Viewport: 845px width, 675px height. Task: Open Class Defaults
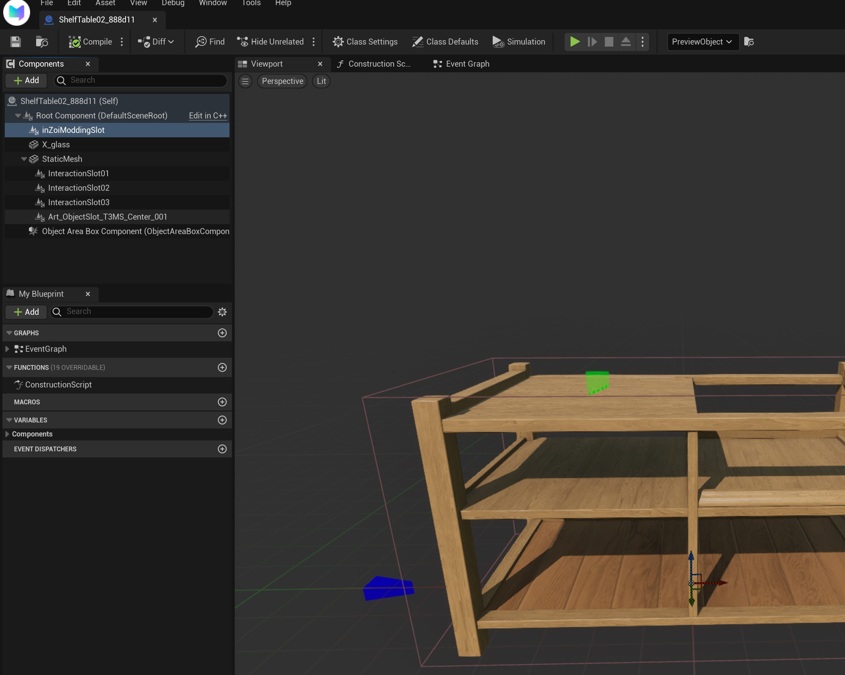click(x=445, y=42)
